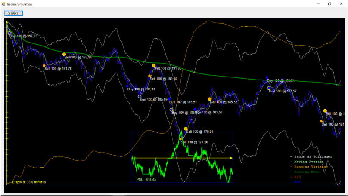Click the Trading Simulation app icon in title bar

coord(3,4)
